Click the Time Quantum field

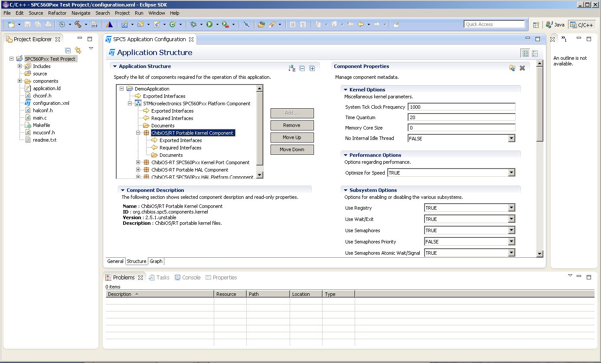click(x=461, y=117)
